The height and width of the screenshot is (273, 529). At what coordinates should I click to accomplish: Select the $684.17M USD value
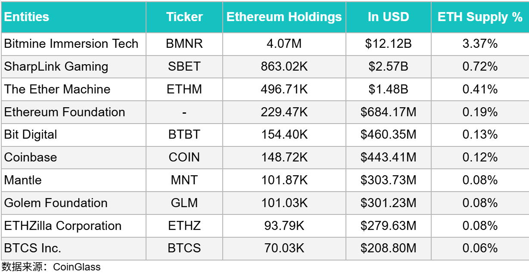388,112
